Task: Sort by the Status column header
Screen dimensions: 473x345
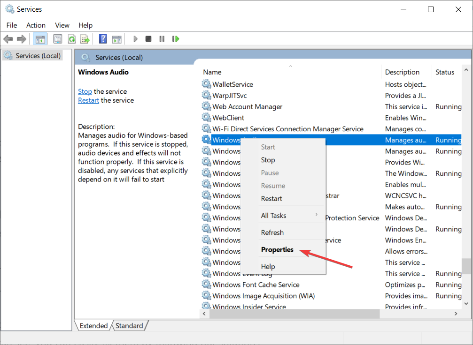Action: 446,72
